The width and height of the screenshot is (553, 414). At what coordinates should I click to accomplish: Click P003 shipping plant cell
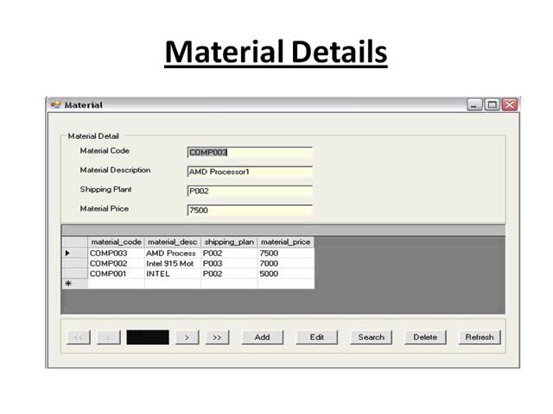tap(229, 263)
